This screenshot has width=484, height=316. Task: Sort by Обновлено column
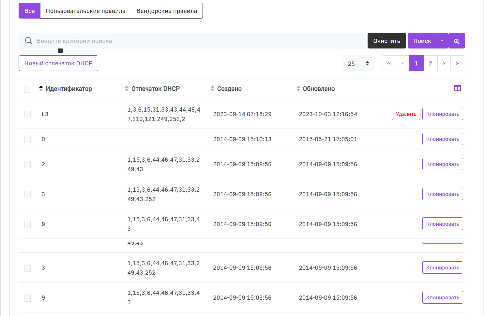pos(318,89)
